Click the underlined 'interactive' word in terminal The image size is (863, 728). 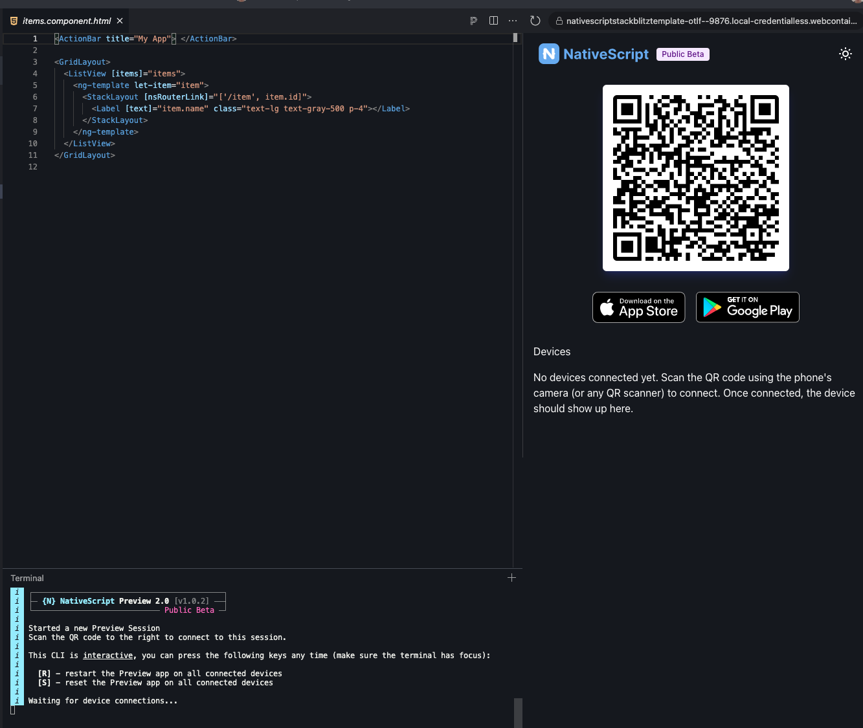108,656
